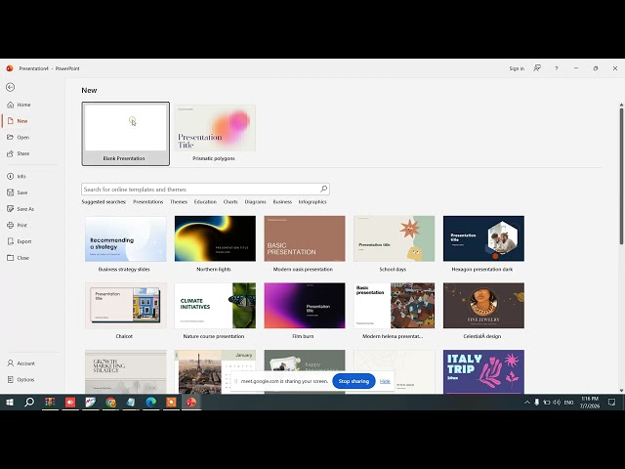Viewport: 625px width, 469px height.
Task: Open Print in the sidebar
Action: (x=18, y=226)
